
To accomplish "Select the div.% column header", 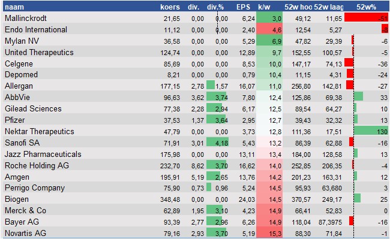I will point(215,7).
